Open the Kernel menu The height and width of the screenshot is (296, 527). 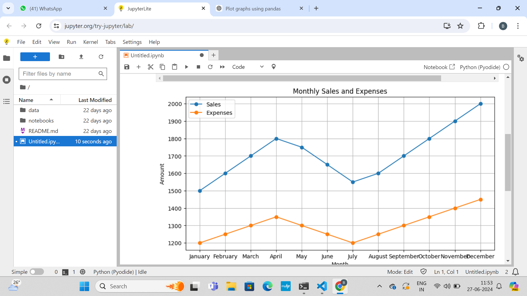click(x=90, y=42)
